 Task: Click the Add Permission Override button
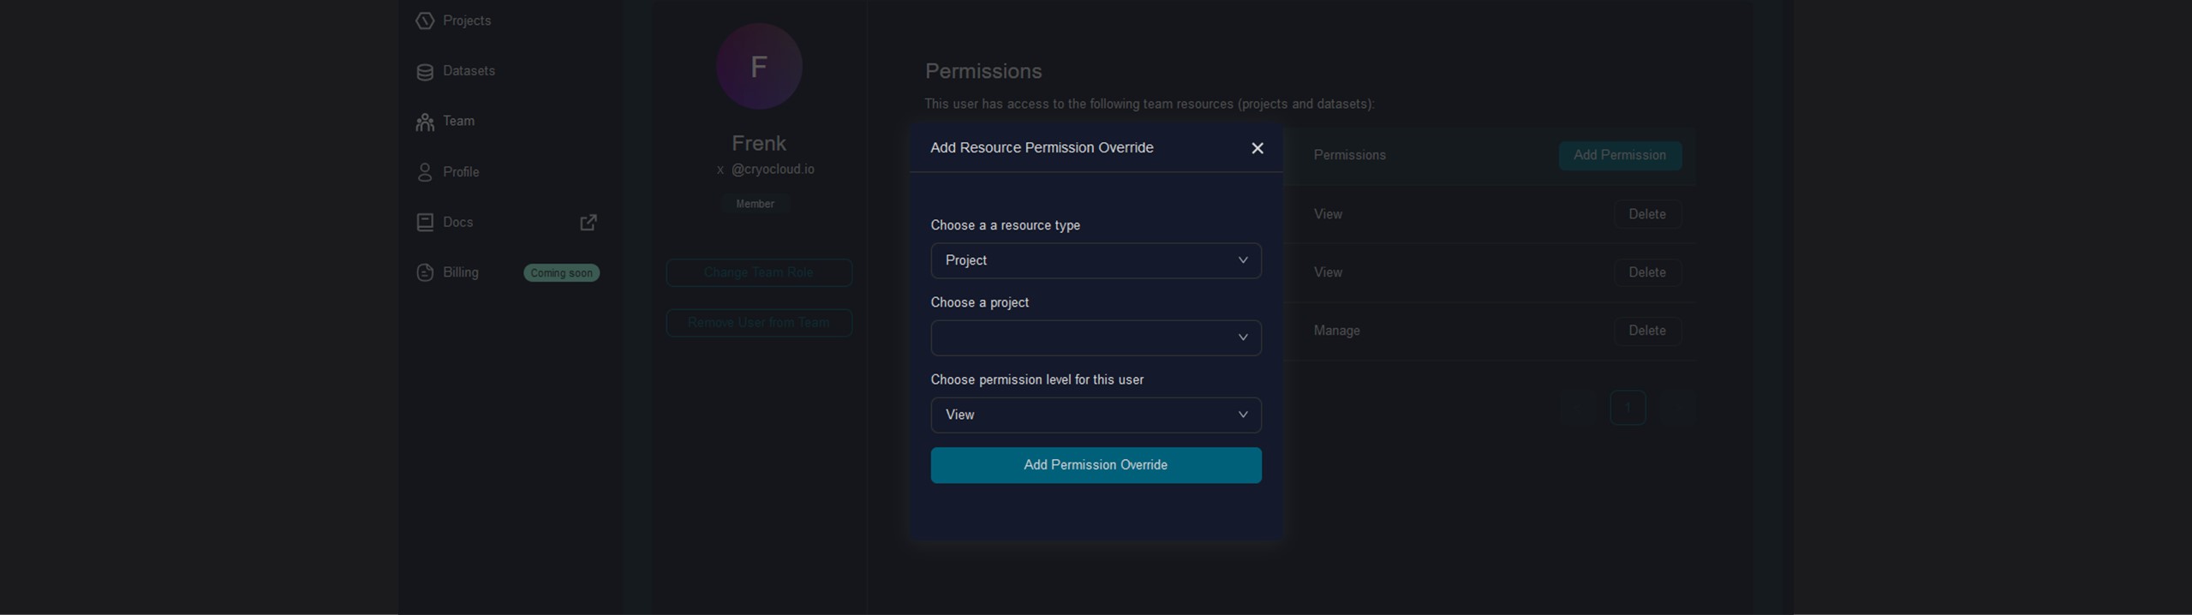1096,465
